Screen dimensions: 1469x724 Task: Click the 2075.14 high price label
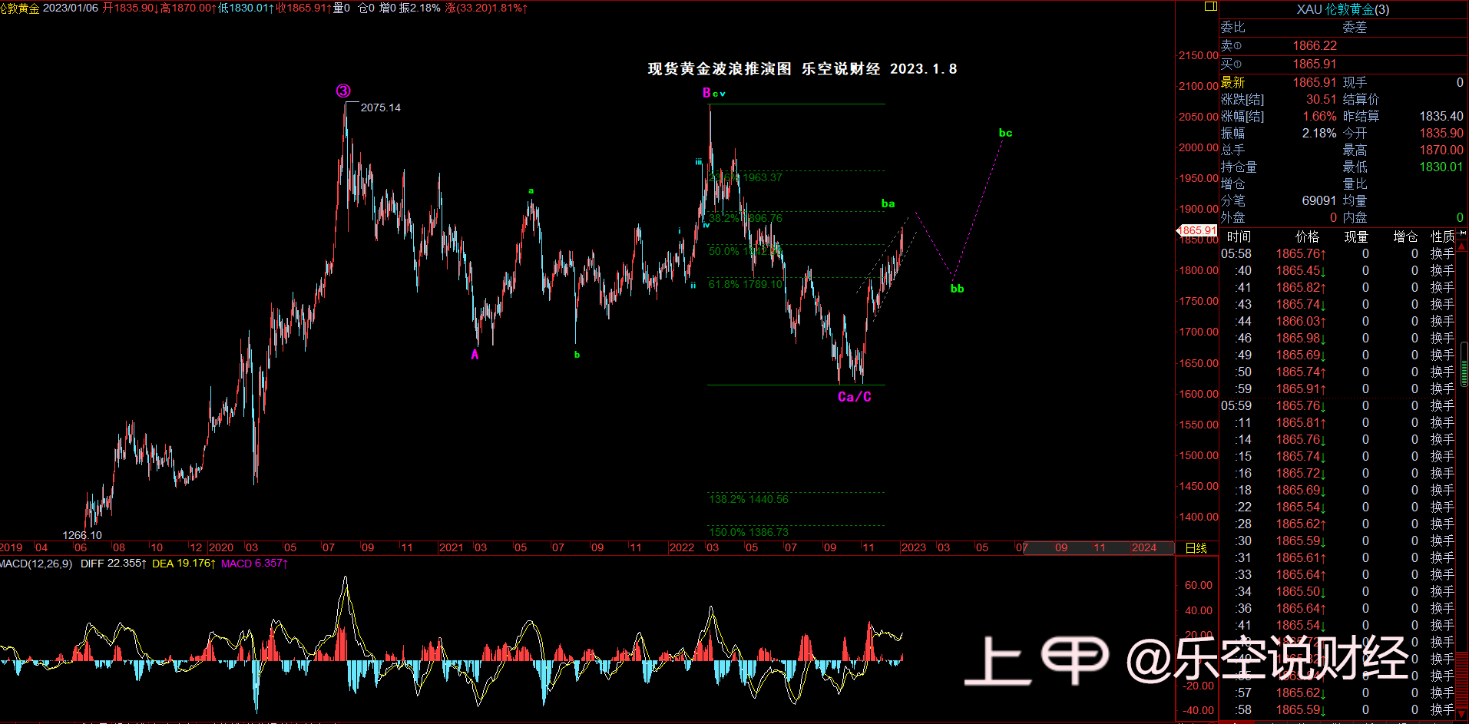click(x=381, y=107)
